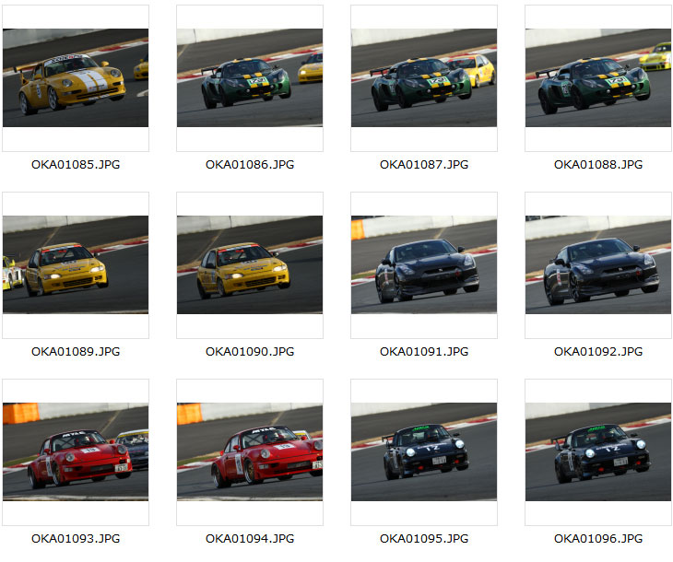
Task: Select the OKA01088.JPG thumbnail image
Action: click(x=598, y=77)
